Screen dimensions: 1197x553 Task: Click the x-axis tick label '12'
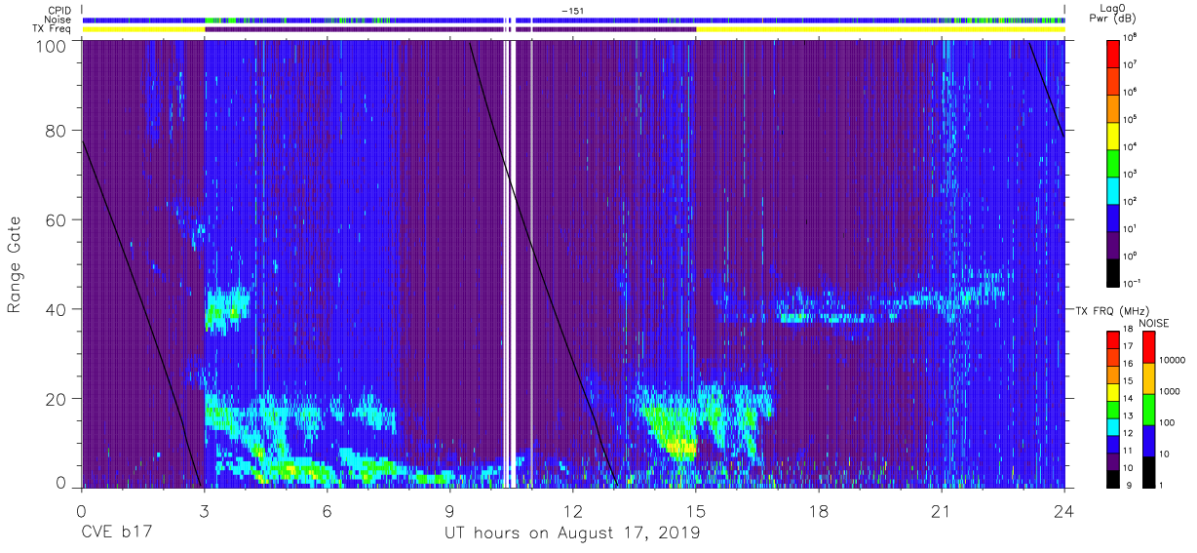click(x=573, y=511)
